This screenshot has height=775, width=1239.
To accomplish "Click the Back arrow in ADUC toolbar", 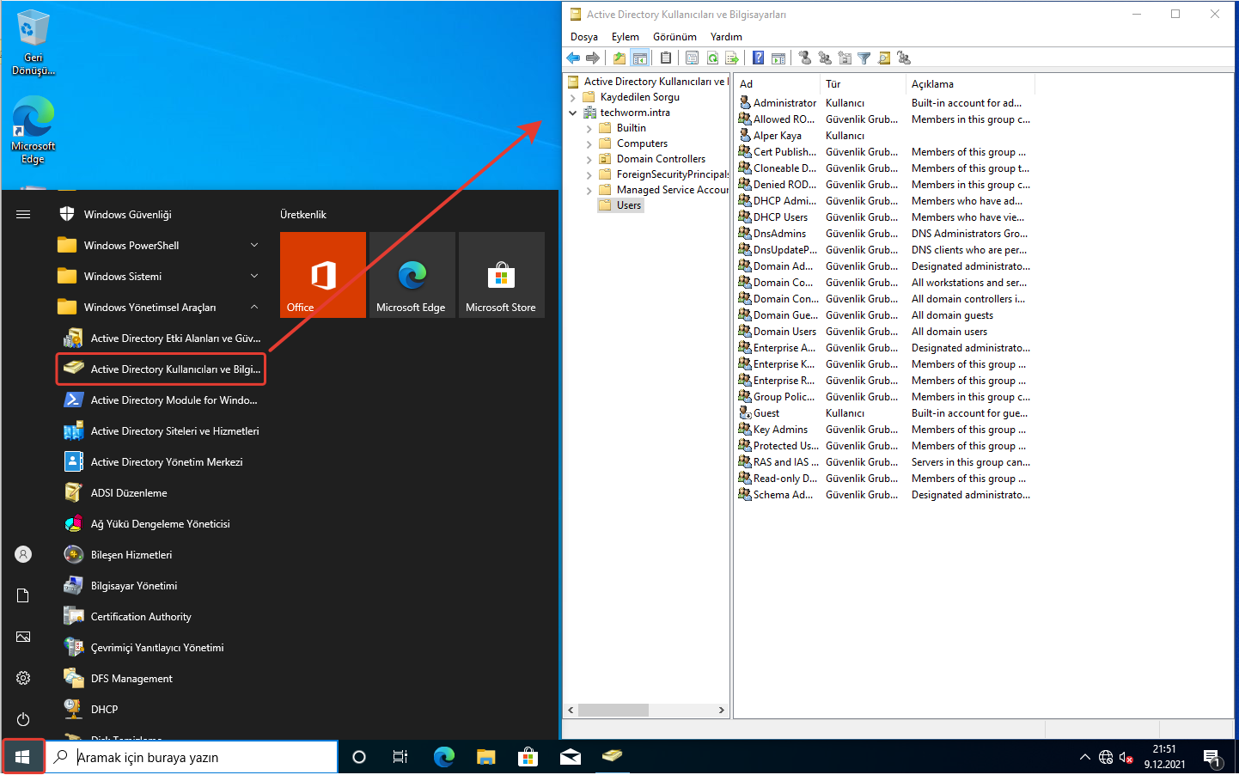I will [573, 58].
